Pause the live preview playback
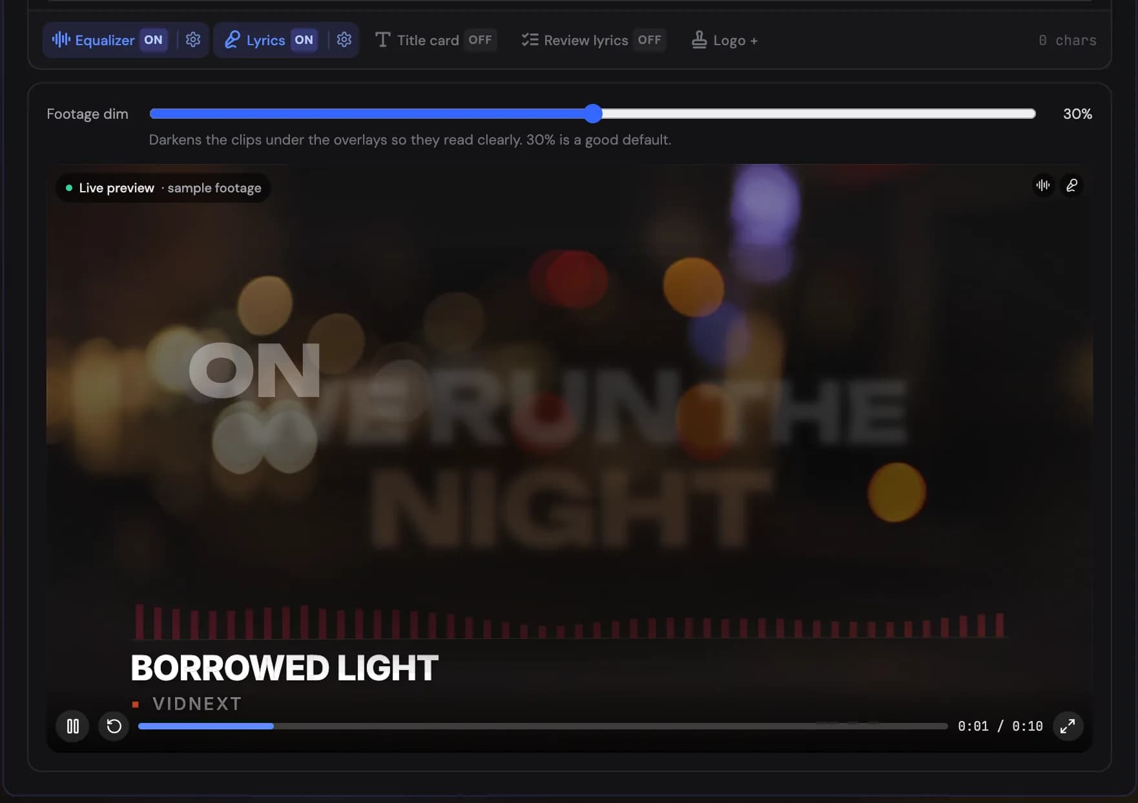Viewport: 1138px width, 803px height. pos(72,726)
